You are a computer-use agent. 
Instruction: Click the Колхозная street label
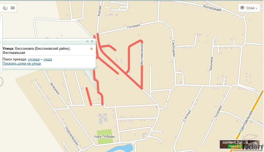pyautogui.click(x=212, y=8)
